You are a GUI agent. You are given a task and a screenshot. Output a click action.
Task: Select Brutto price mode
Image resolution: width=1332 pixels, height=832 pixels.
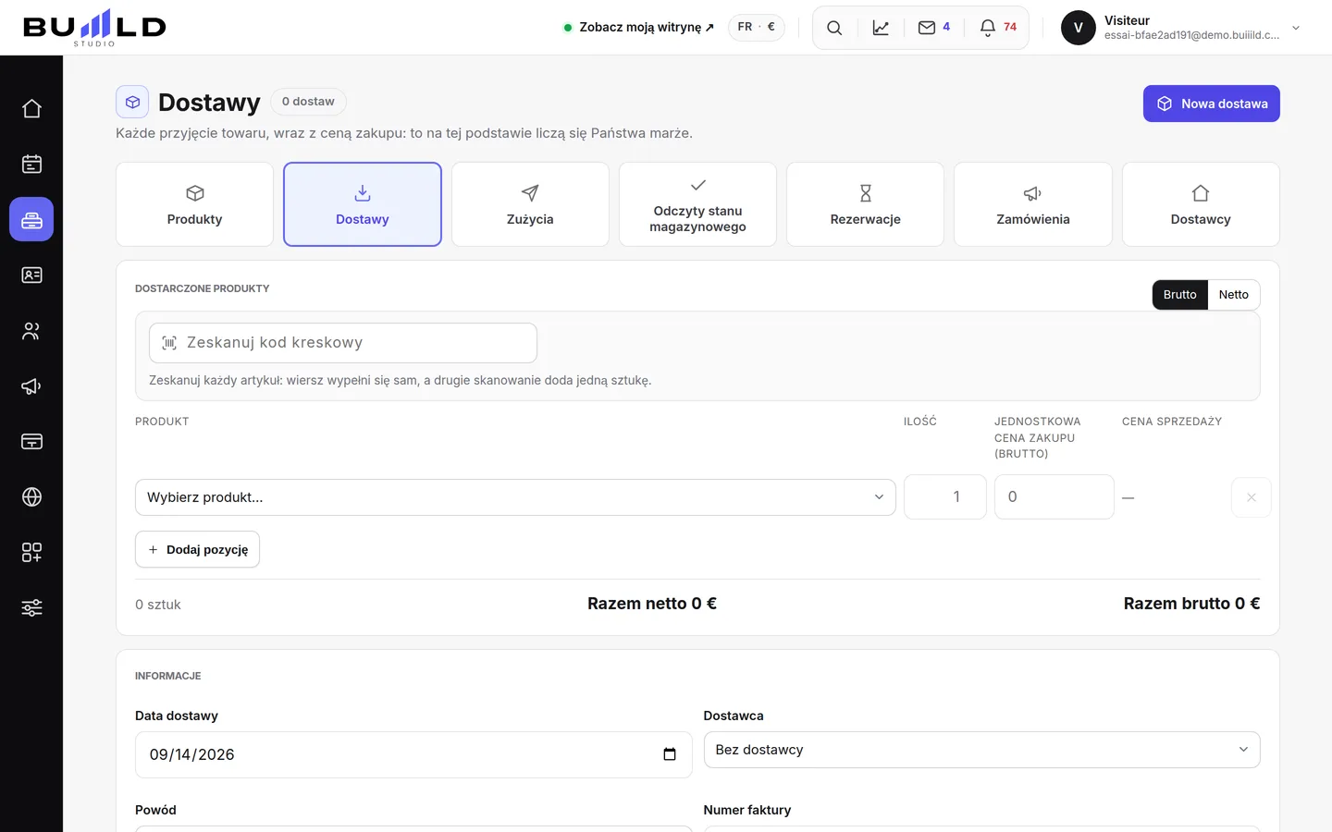click(1180, 295)
